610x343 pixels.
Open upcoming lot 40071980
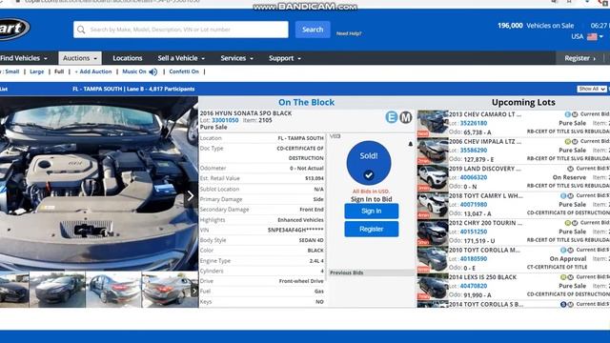[474, 205]
